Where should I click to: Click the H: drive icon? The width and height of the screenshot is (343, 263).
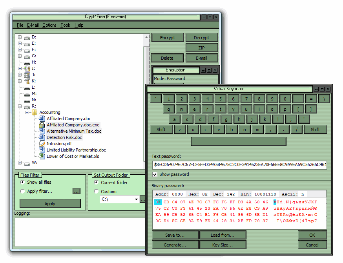tap(27, 63)
